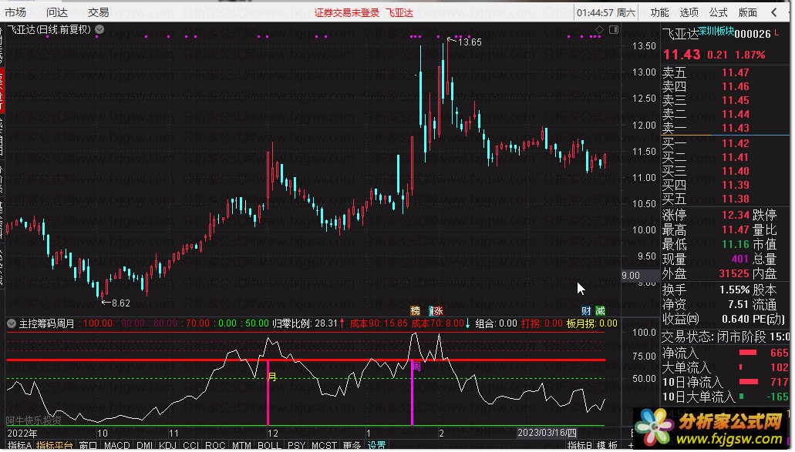The width and height of the screenshot is (795, 452).
Task: Open the 更多 indicators list
Action: click(x=352, y=446)
